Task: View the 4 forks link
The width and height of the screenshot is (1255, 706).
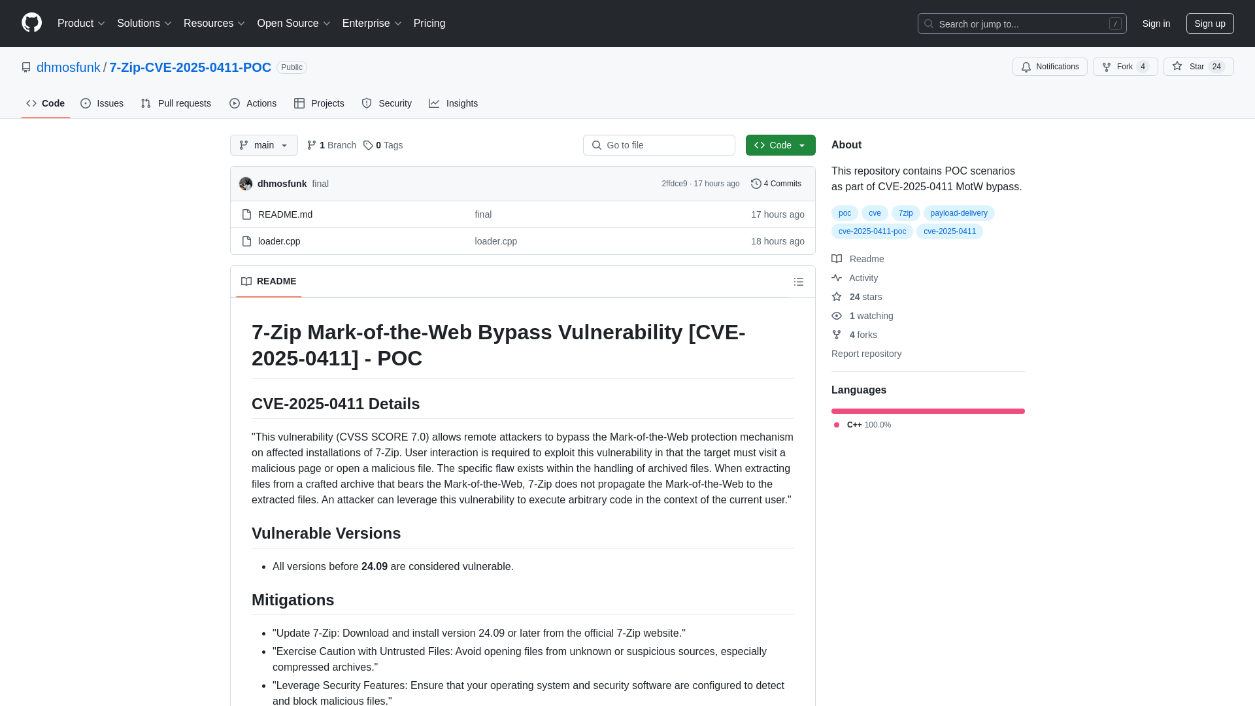Action: pyautogui.click(x=854, y=335)
